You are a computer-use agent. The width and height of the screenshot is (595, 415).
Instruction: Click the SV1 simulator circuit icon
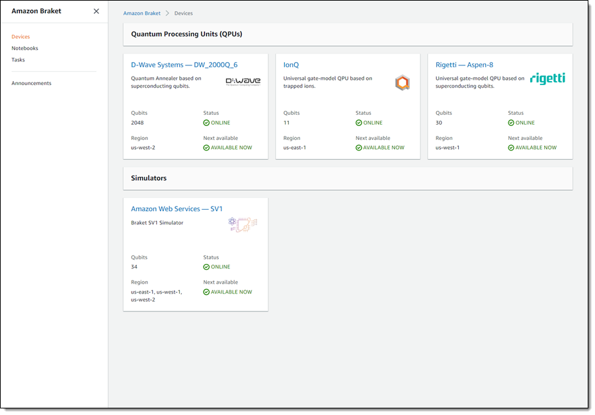point(243,224)
